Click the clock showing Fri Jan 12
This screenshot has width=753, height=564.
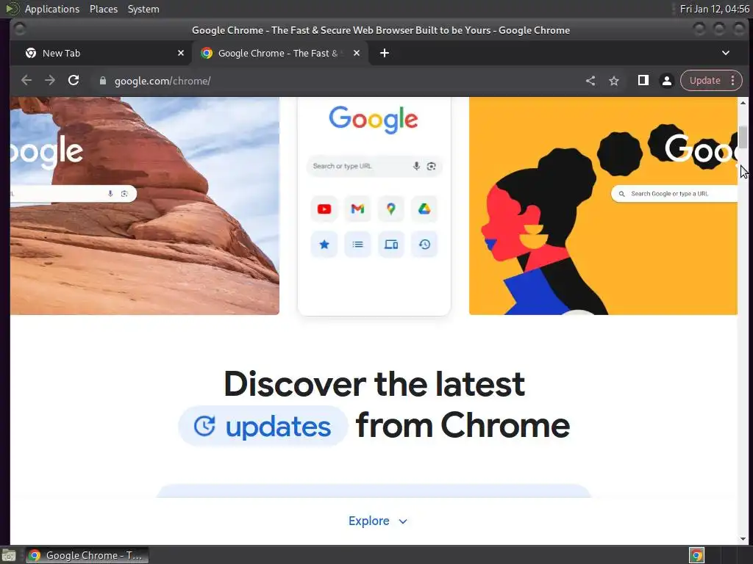point(715,9)
